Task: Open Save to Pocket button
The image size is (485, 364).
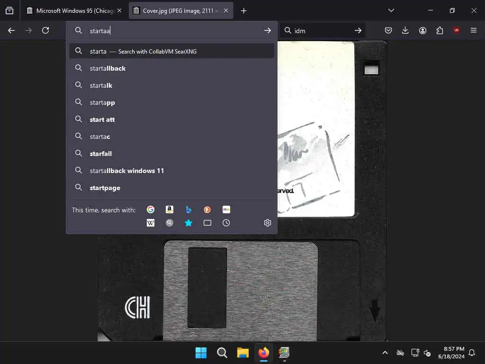Action: pos(388,30)
